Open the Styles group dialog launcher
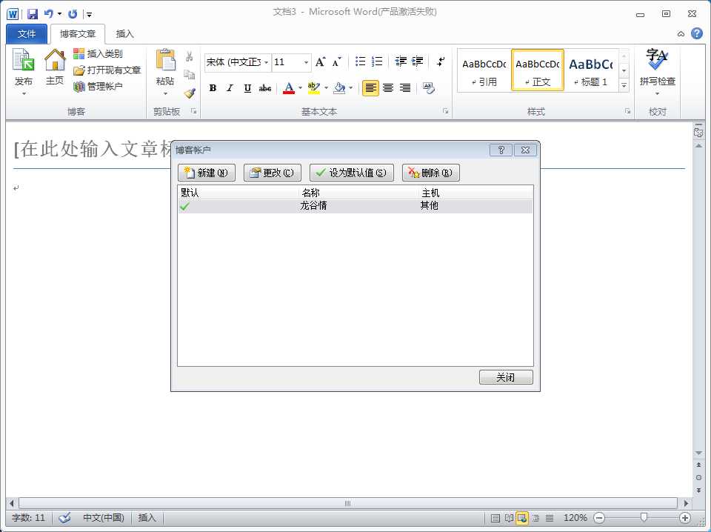The height and width of the screenshot is (532, 711). click(627, 111)
